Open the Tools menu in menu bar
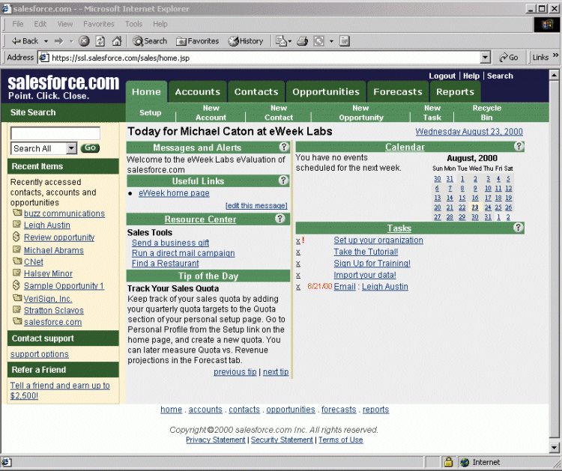562x471 pixels. pyautogui.click(x=133, y=24)
